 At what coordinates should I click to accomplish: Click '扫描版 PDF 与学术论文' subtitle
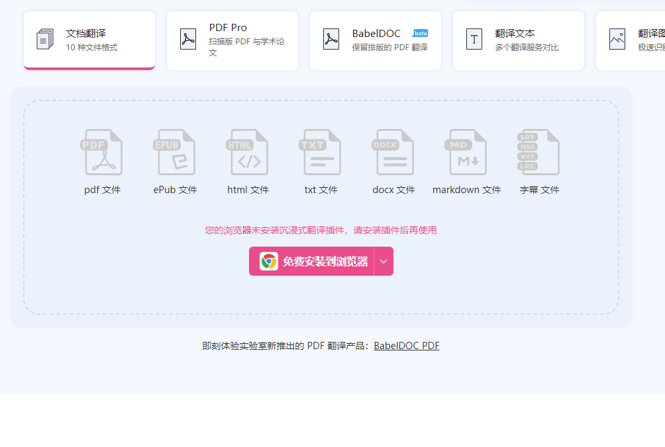[246, 47]
